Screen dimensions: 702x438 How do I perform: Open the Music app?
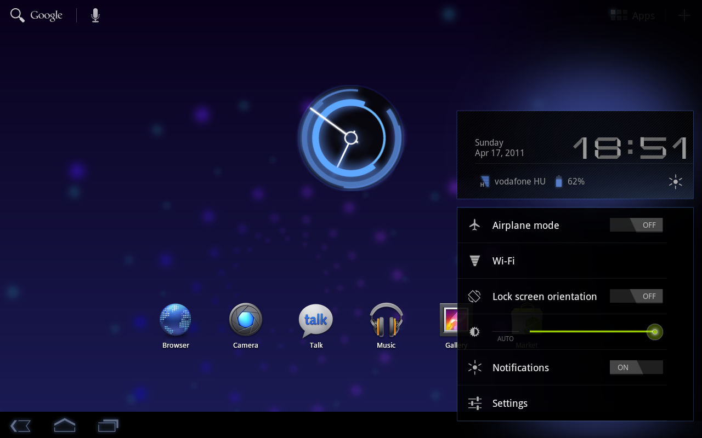[x=386, y=326]
